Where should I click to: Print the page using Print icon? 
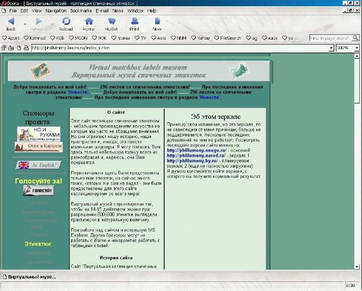pyautogui.click(x=135, y=24)
